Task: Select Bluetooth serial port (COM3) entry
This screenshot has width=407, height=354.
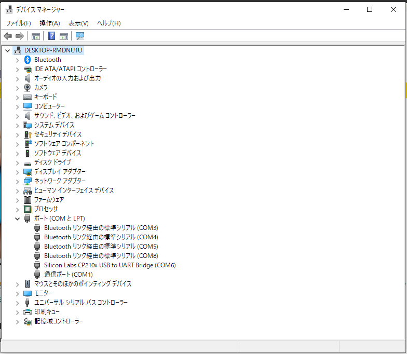Action: click(101, 228)
